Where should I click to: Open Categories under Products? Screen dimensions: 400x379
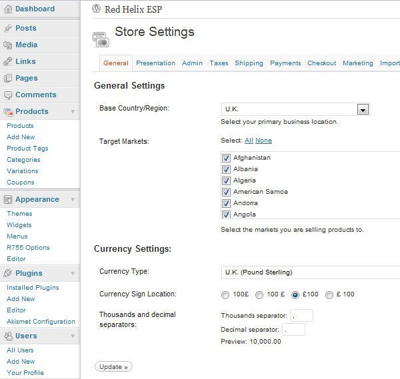coord(23,160)
